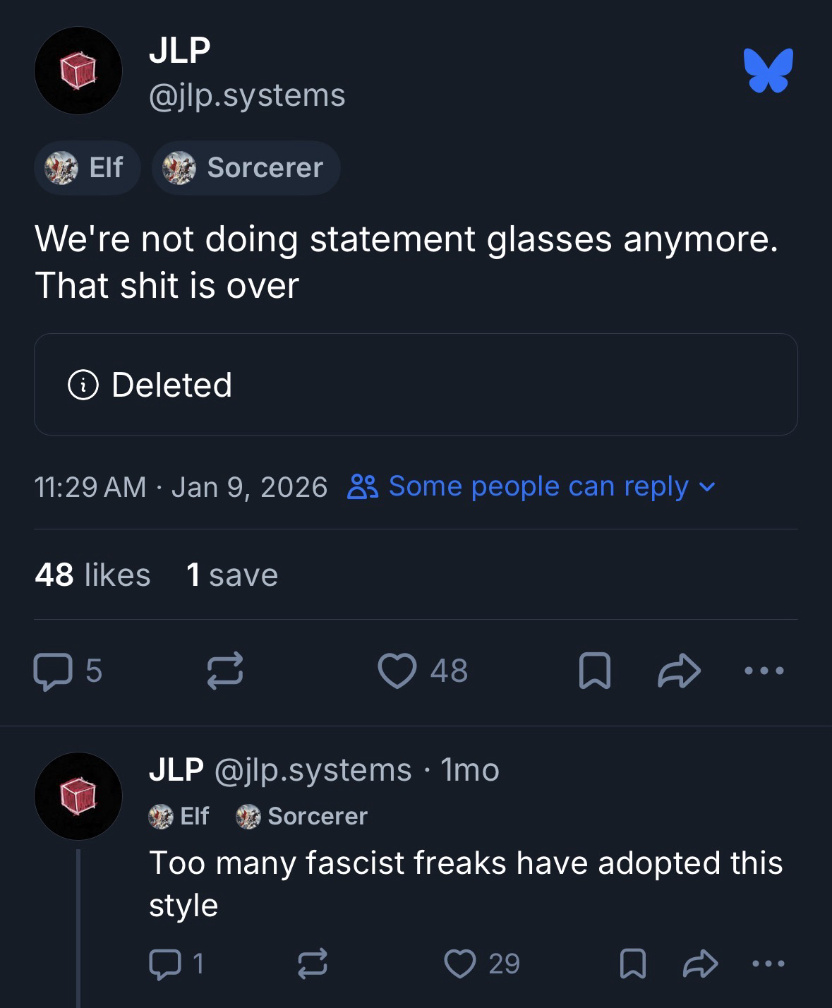The width and height of the screenshot is (832, 1008).
Task: Open more options on the reply
Action: click(x=768, y=964)
